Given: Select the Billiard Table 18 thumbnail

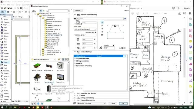Looking at the screenshot, I should (37, 67).
